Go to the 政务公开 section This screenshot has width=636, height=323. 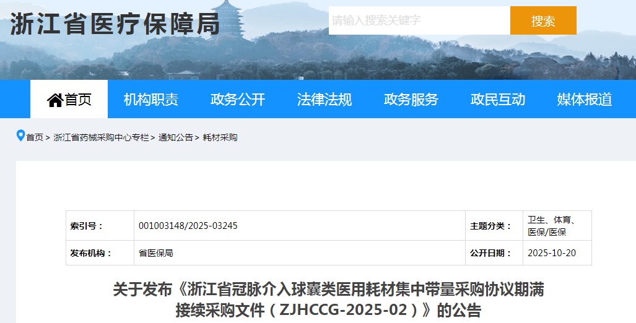(237, 100)
